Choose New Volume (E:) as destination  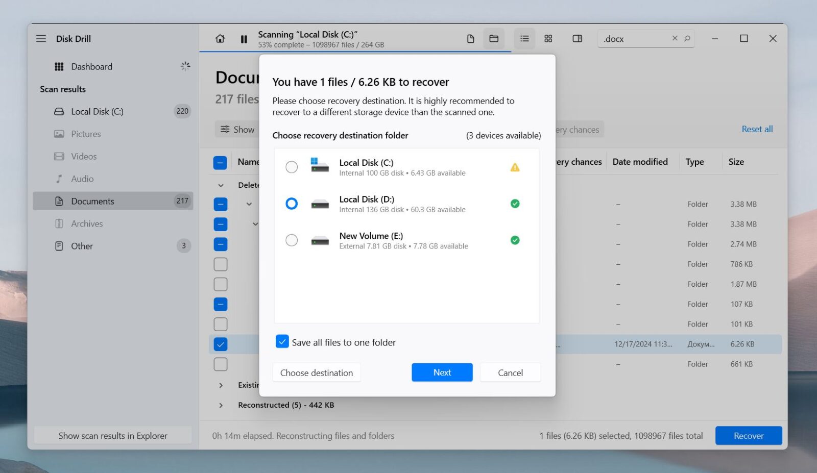292,240
